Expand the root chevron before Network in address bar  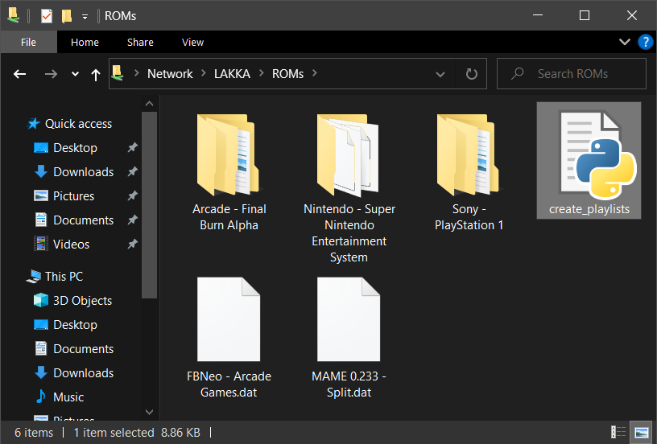coord(137,73)
